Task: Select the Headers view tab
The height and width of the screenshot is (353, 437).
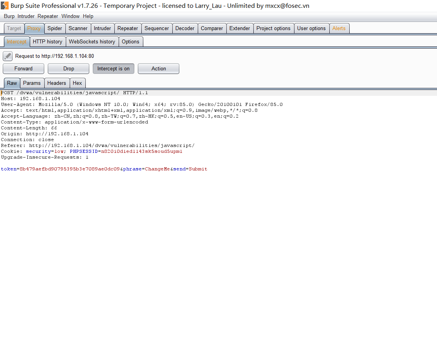Action: coord(57,83)
